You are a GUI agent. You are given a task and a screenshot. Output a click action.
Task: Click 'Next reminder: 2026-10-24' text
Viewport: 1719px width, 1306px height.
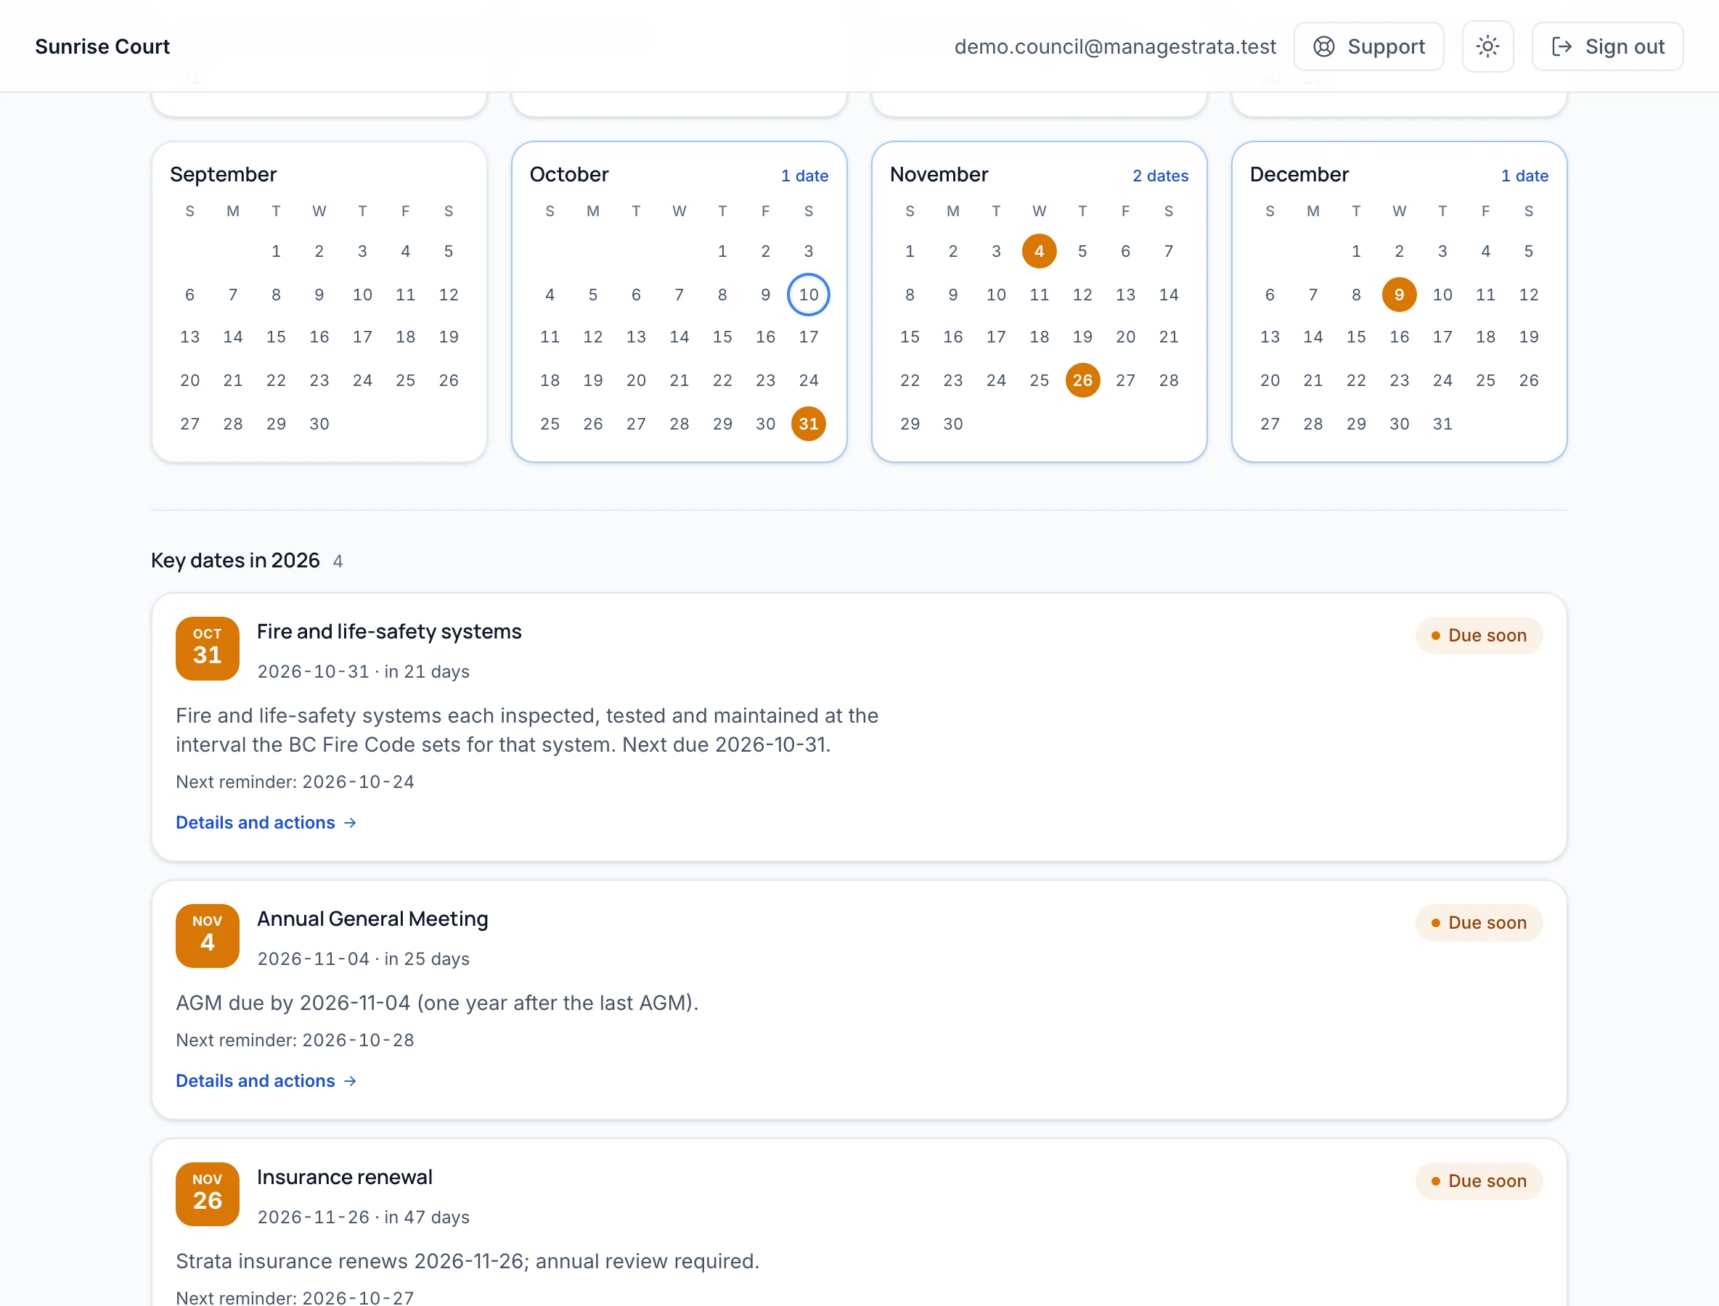pos(295,782)
